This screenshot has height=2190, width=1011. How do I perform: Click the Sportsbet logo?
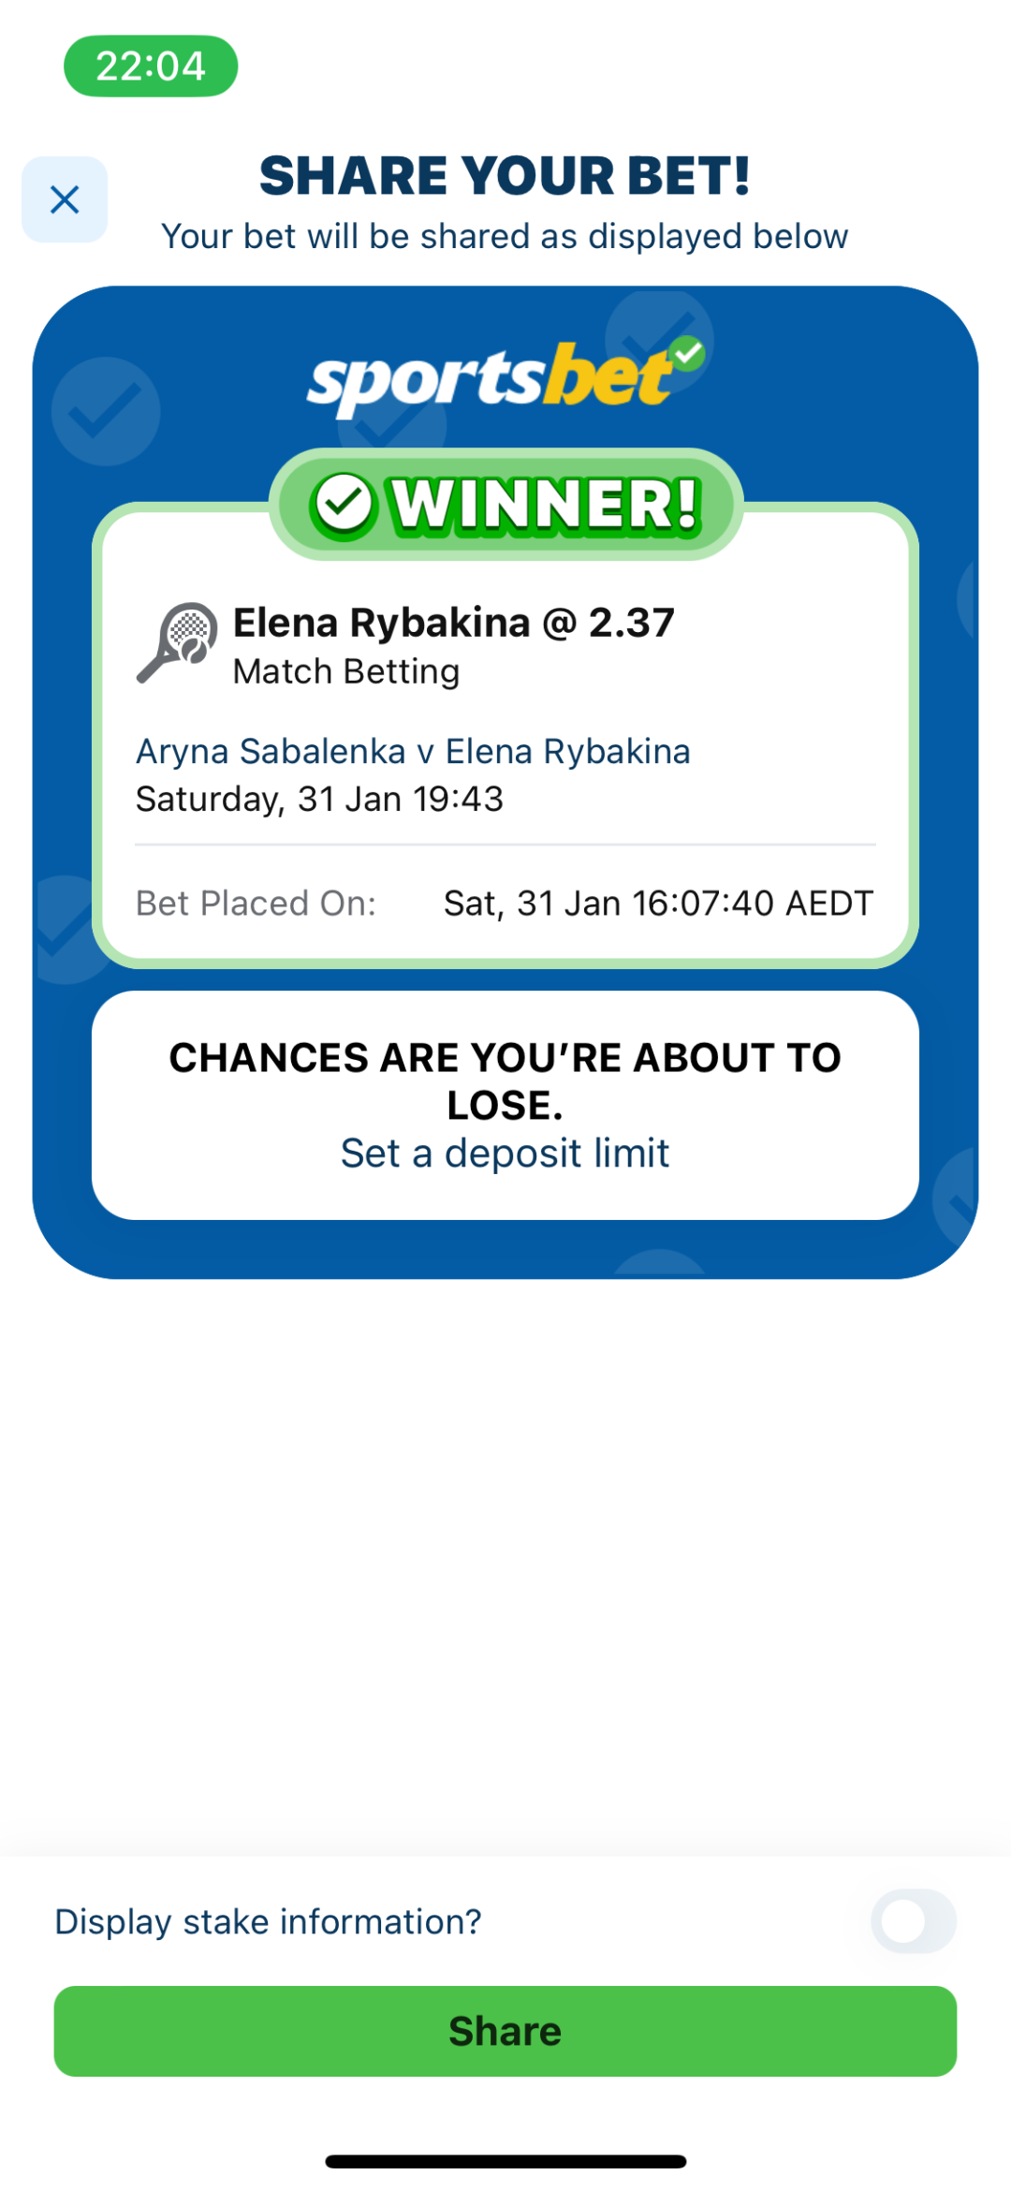[491, 379]
